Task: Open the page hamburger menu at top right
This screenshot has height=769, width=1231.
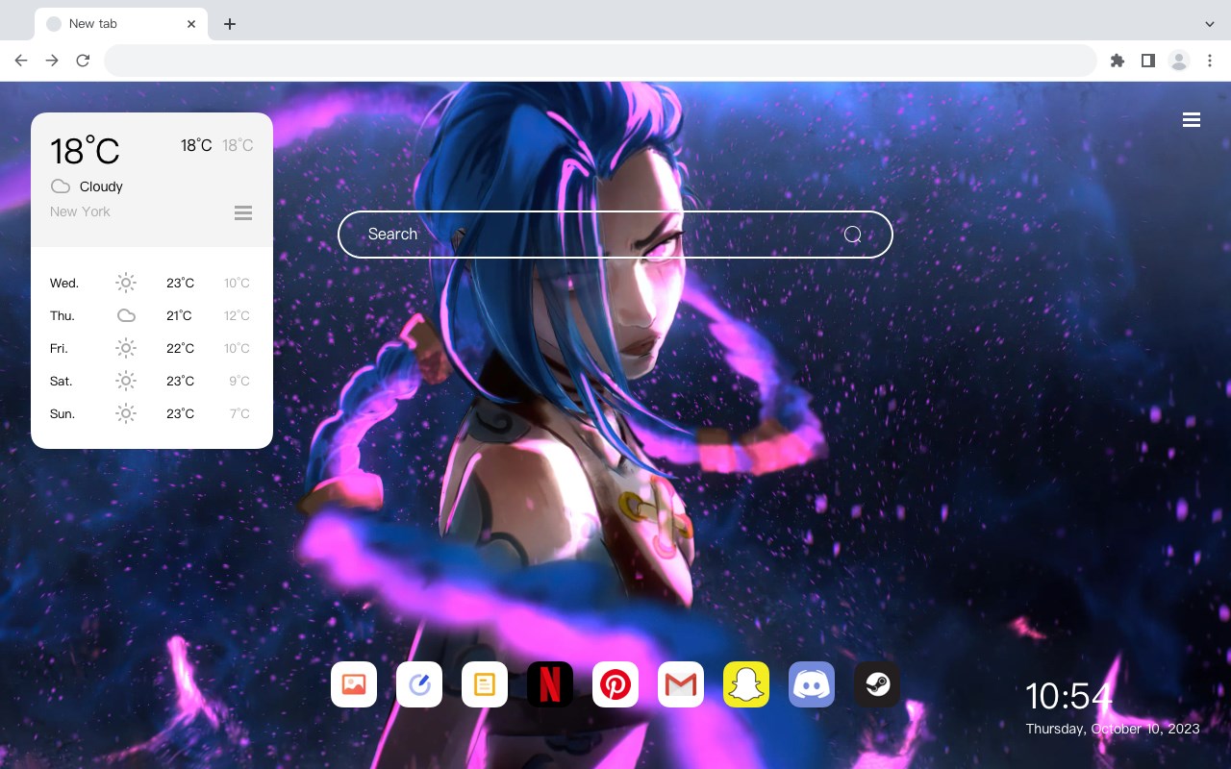Action: [x=1192, y=120]
